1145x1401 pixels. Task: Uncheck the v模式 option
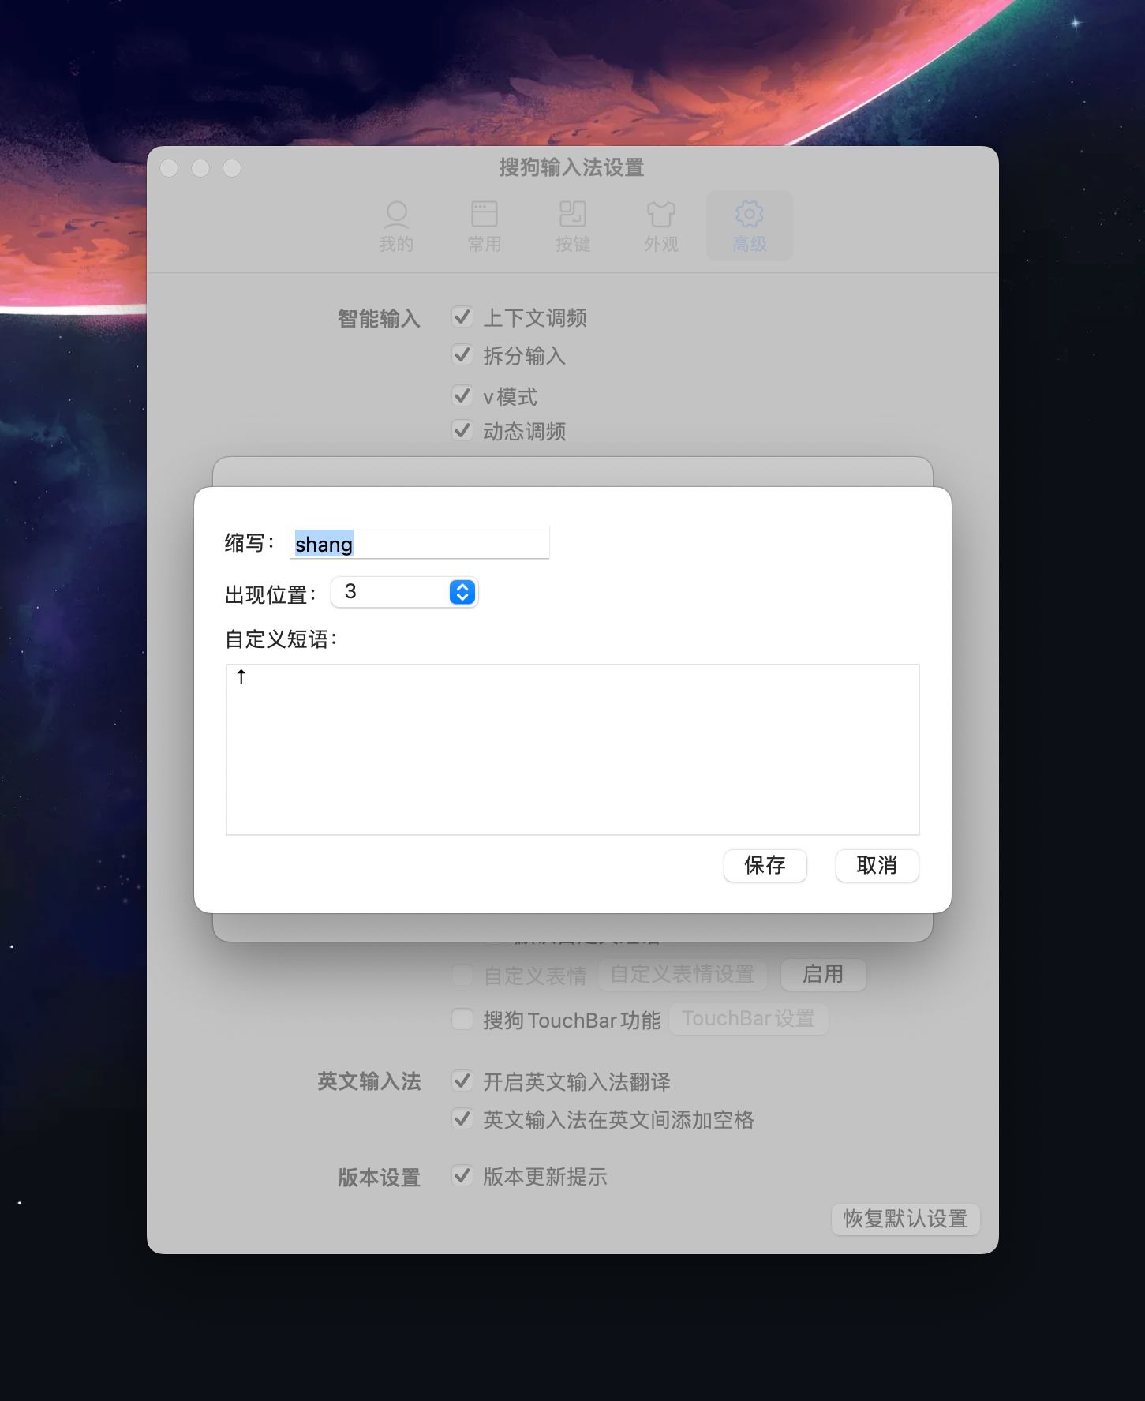[462, 395]
